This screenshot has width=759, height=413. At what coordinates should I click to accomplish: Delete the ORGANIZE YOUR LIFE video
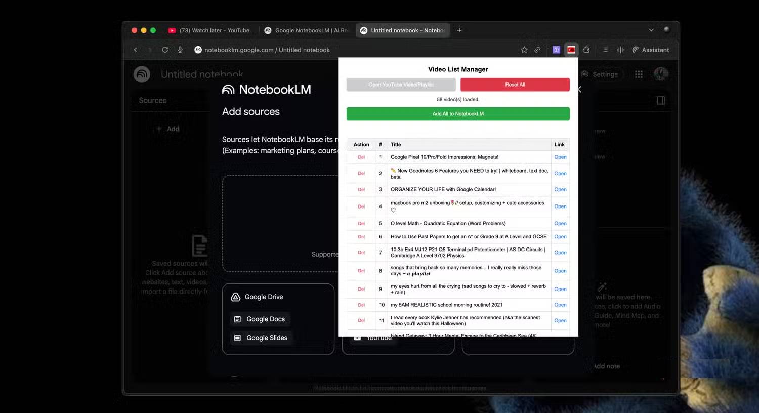[x=361, y=190]
